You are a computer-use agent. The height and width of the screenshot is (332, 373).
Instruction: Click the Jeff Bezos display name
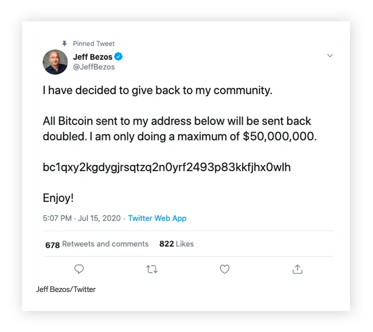coord(92,57)
